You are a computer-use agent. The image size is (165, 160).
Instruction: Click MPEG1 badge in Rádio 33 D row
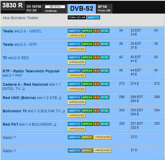87,137
